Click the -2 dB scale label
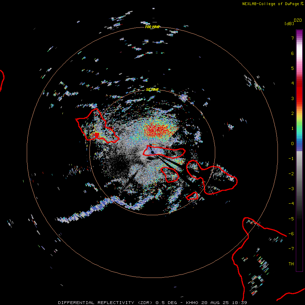This screenshot has width=305, height=305. [x=291, y=174]
